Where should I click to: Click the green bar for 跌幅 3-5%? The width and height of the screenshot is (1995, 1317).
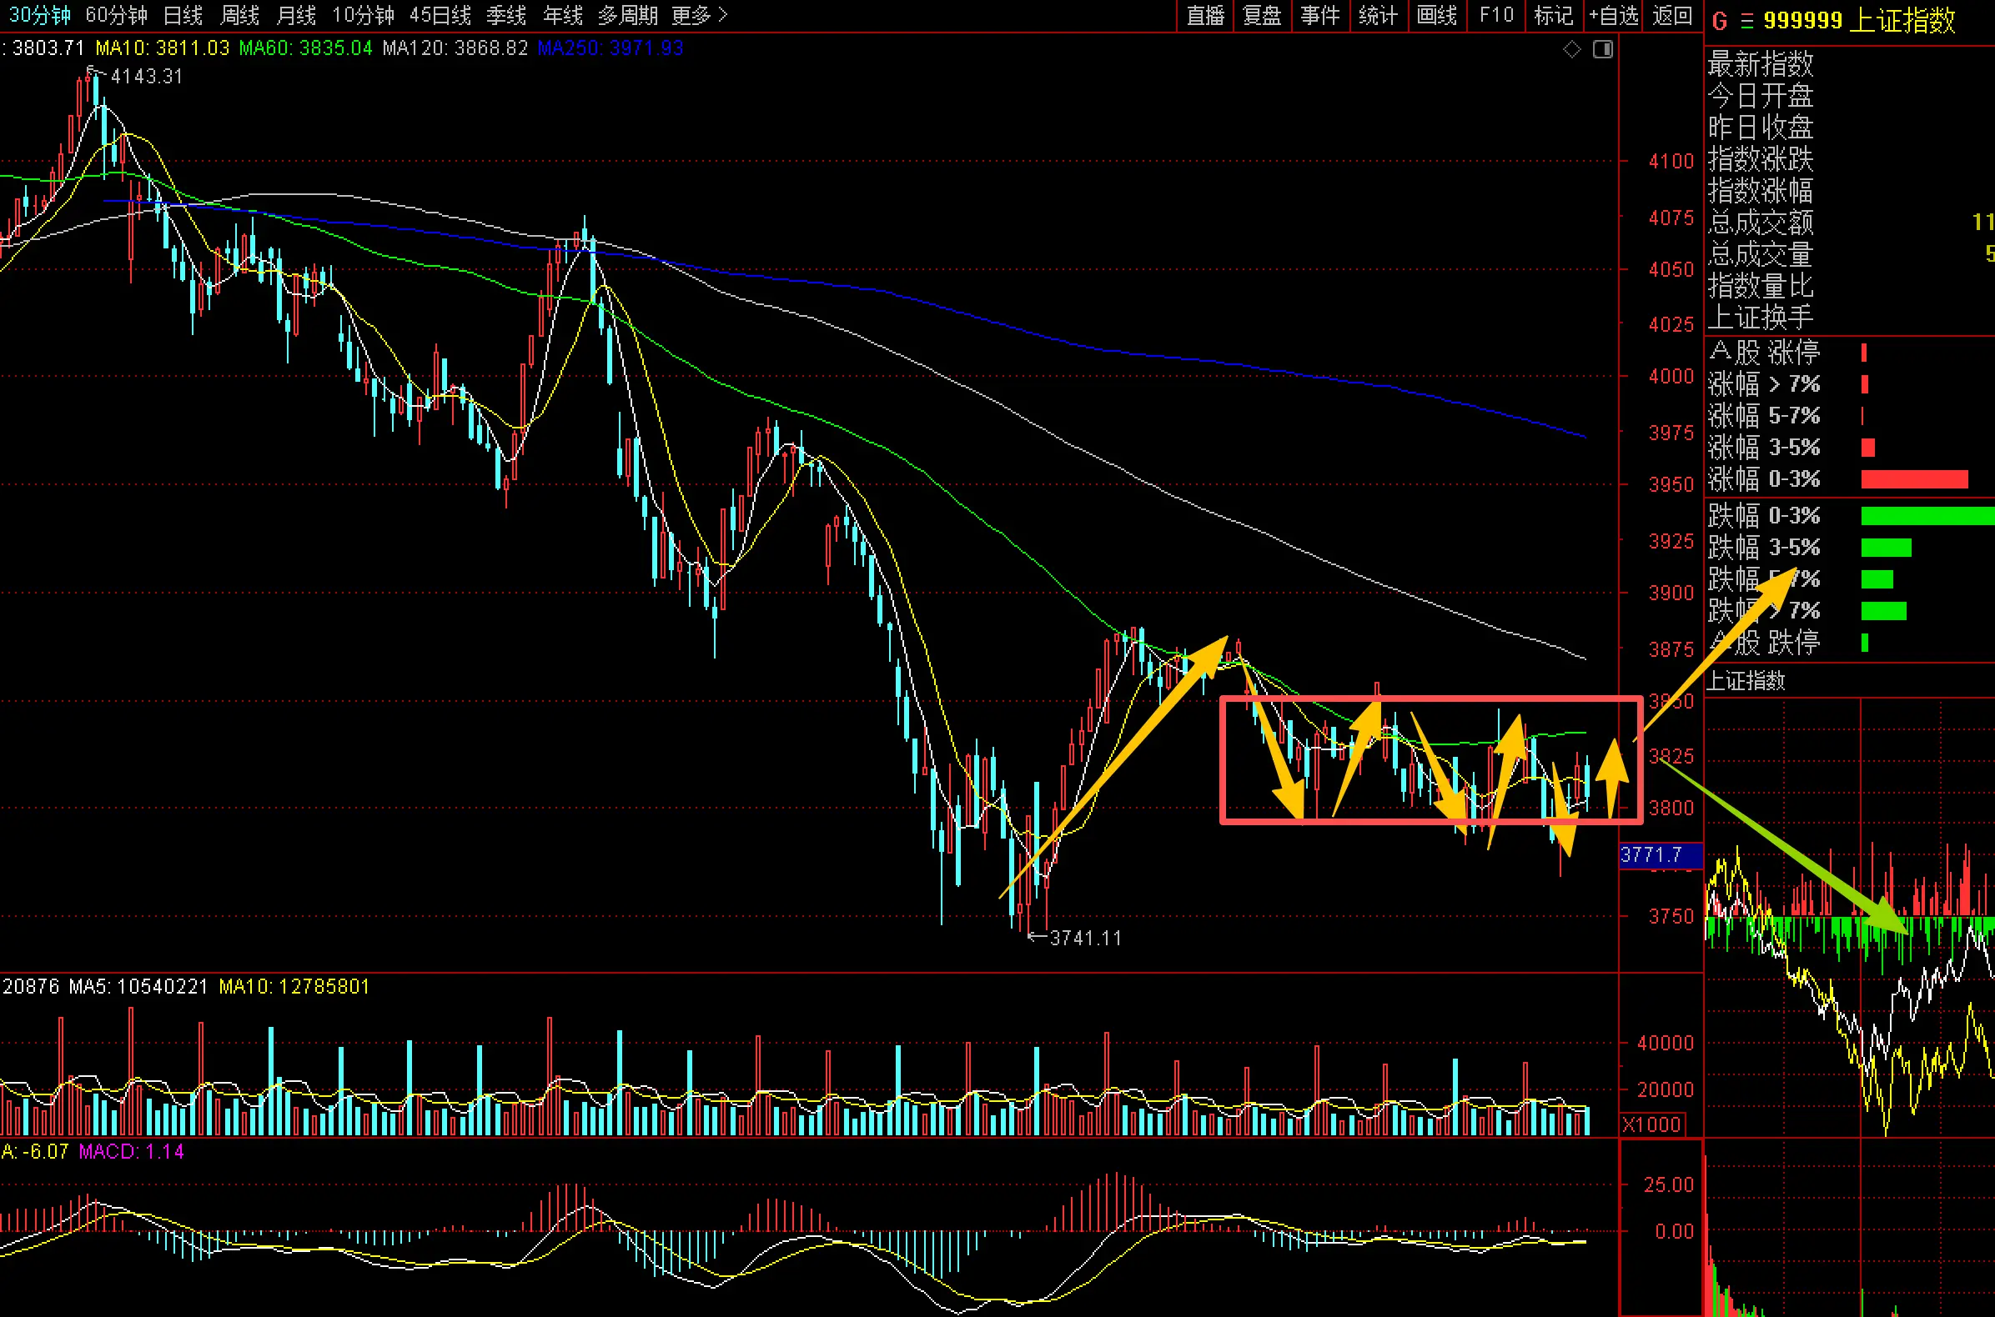(1886, 548)
